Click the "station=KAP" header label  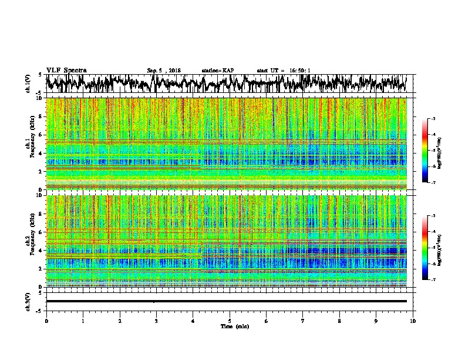coord(218,71)
